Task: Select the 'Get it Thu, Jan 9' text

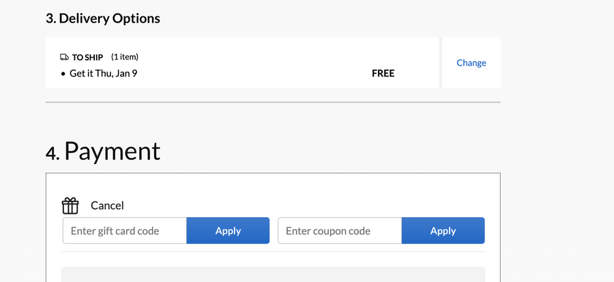Action: (x=103, y=73)
